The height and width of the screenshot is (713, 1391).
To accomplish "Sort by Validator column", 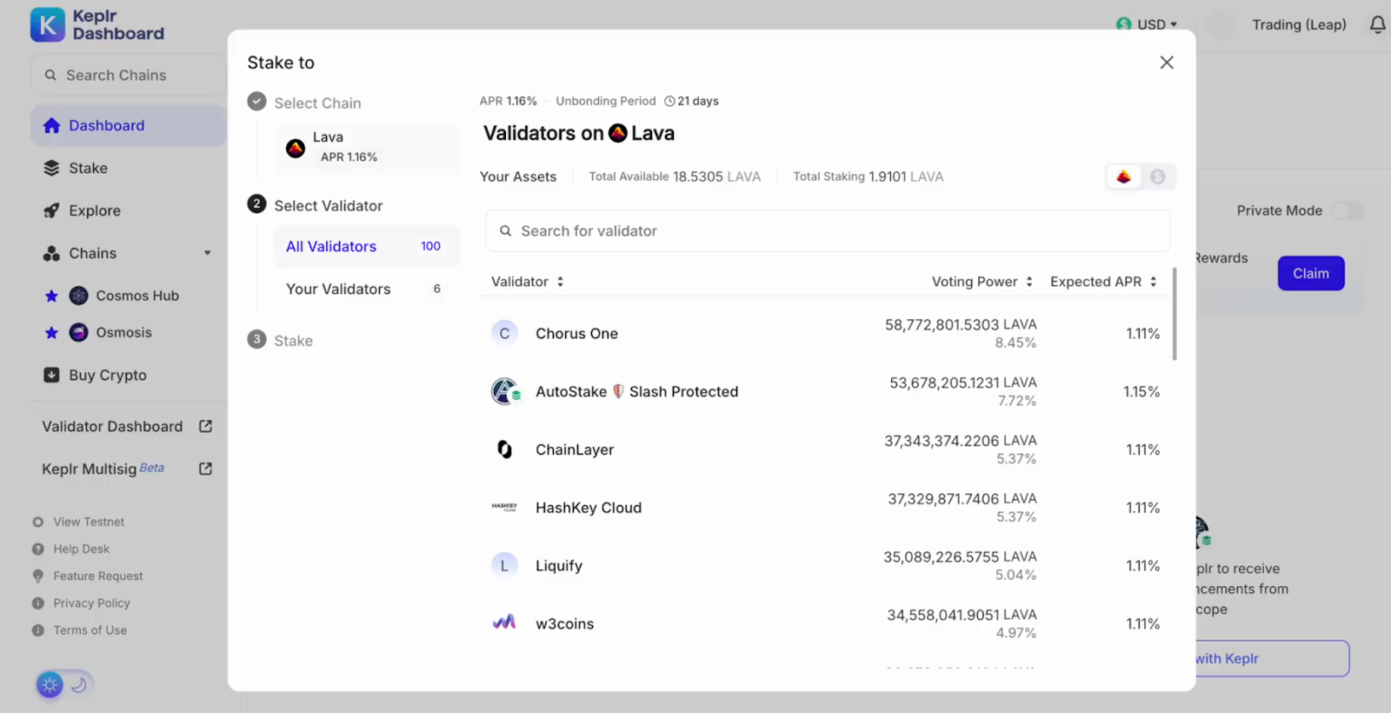I will [x=528, y=282].
